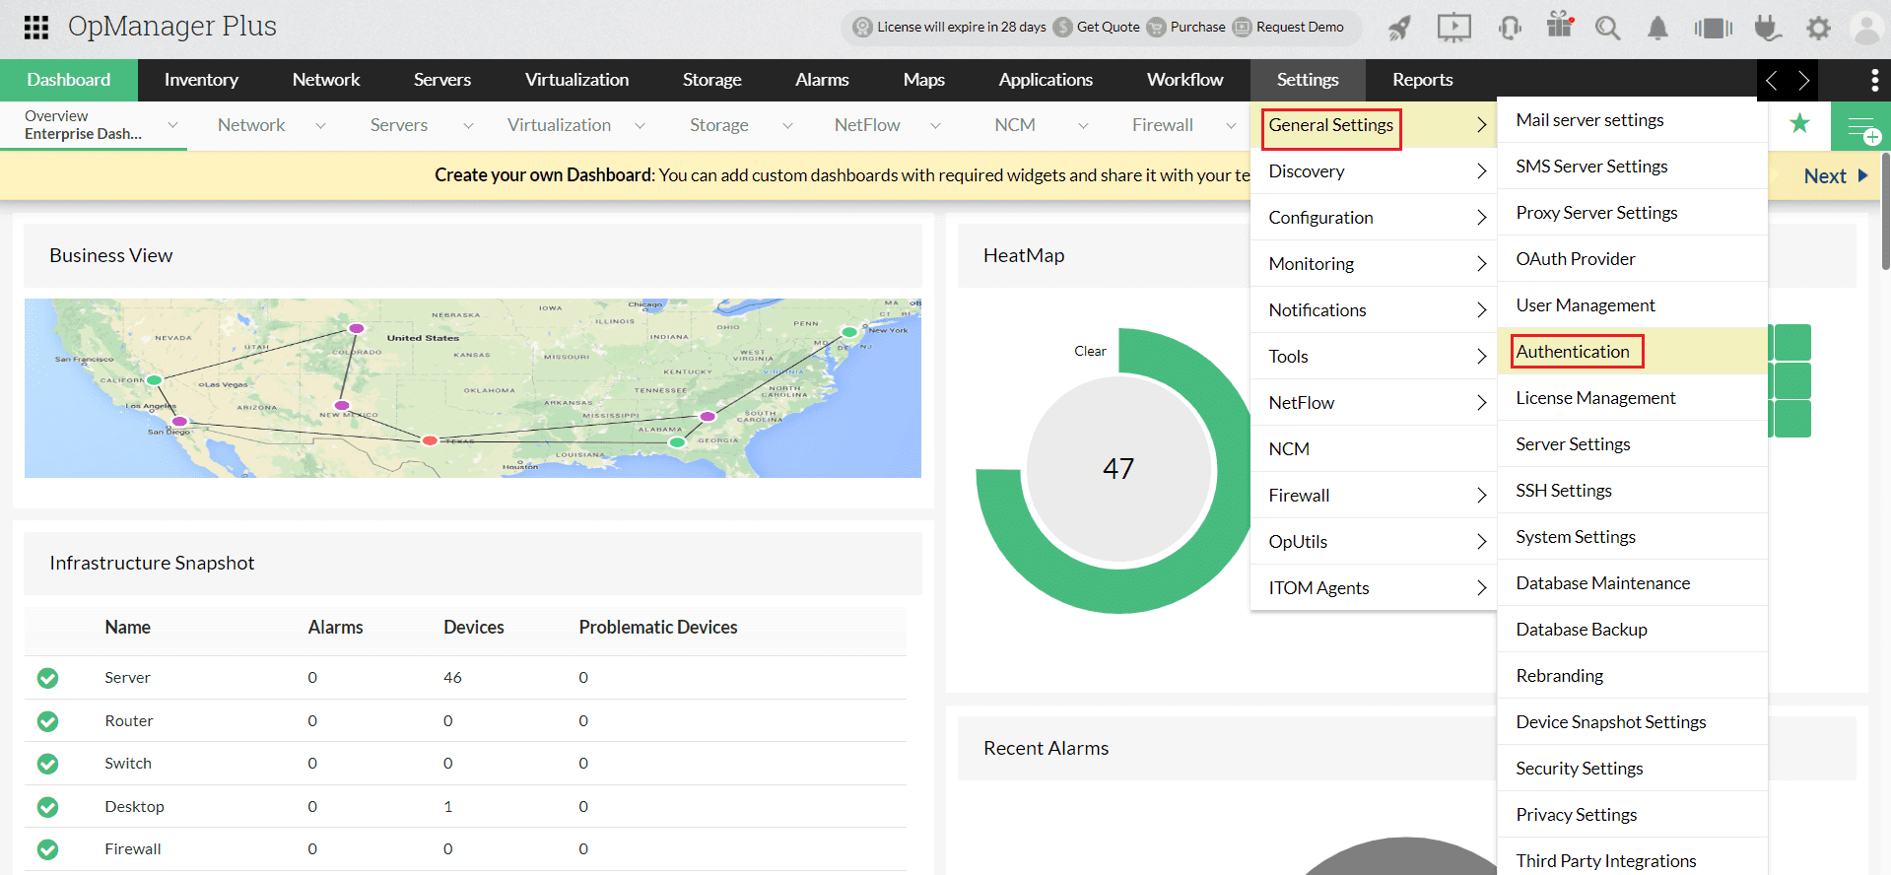
Task: Click the alarm bell notification icon
Action: point(1657,29)
